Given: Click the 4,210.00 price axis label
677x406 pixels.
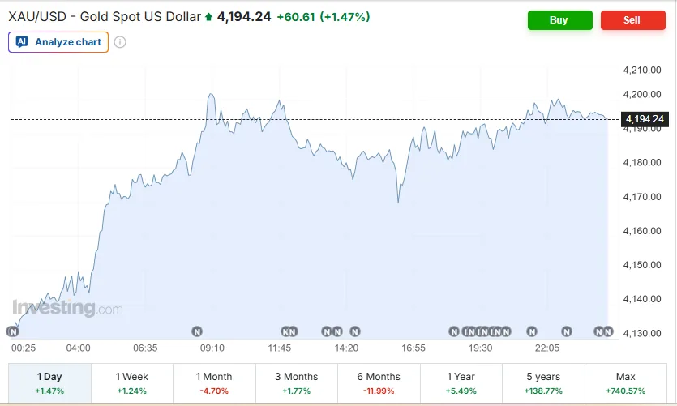Looking at the screenshot, I should coord(642,70).
